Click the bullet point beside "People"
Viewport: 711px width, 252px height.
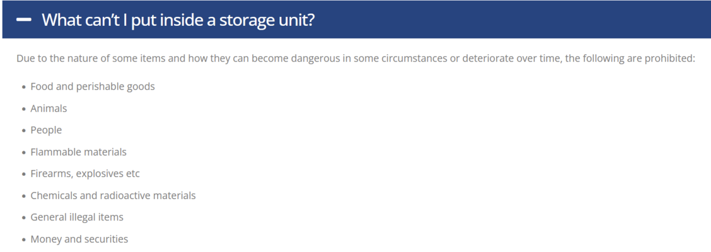(23, 131)
